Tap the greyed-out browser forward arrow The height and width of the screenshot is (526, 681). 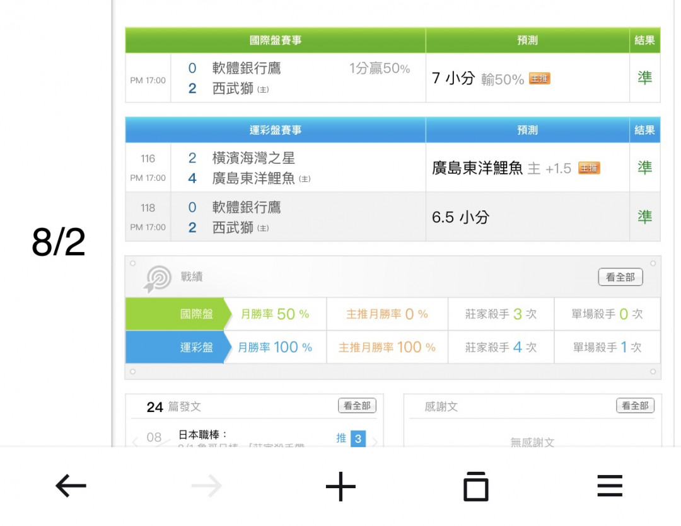(207, 486)
